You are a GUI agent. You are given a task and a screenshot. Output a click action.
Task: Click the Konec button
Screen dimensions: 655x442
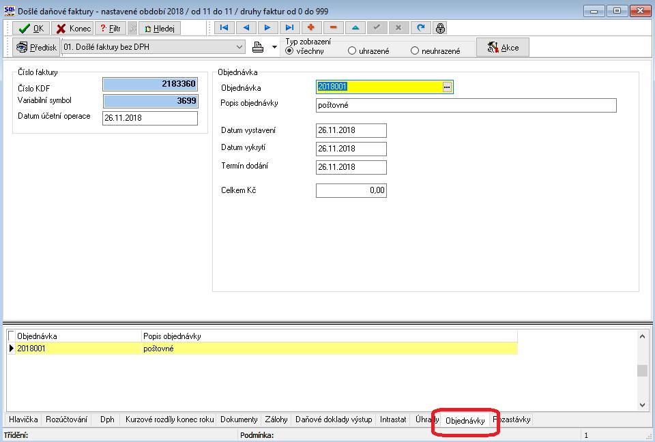point(73,29)
